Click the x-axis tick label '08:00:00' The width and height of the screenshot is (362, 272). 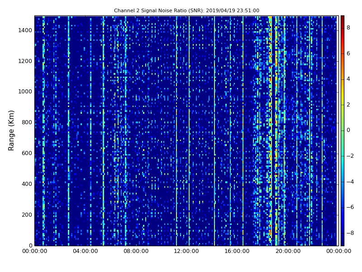(136, 251)
